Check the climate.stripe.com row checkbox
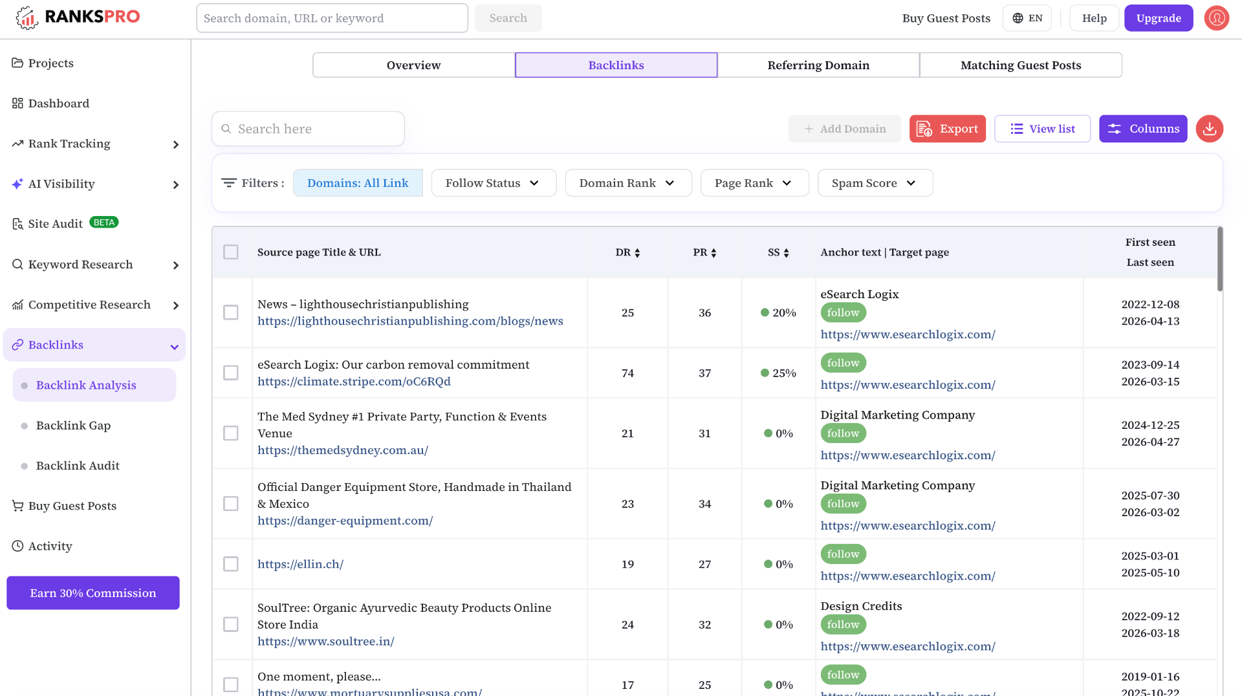 tap(231, 373)
